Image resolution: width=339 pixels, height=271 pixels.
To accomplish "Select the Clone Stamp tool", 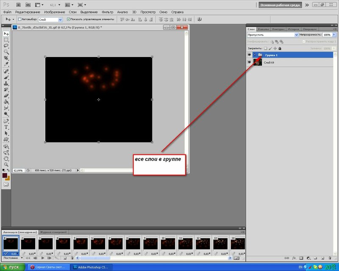I will coord(6,83).
